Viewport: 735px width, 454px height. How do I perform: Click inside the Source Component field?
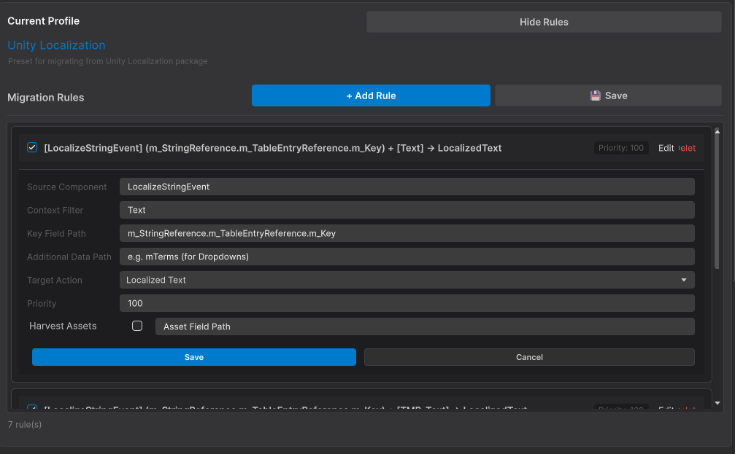click(407, 187)
